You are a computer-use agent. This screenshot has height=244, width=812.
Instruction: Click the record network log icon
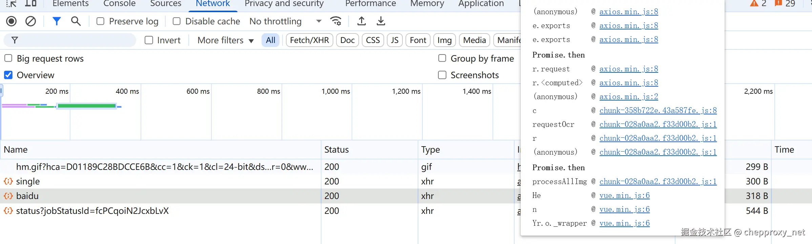pyautogui.click(x=12, y=21)
